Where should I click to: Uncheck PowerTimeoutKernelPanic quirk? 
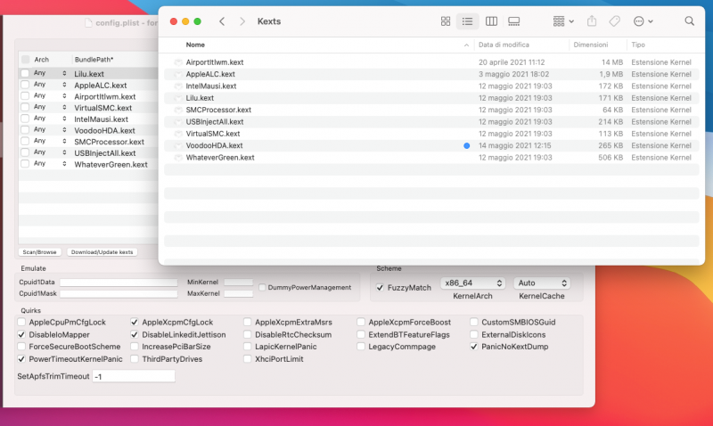click(x=21, y=358)
